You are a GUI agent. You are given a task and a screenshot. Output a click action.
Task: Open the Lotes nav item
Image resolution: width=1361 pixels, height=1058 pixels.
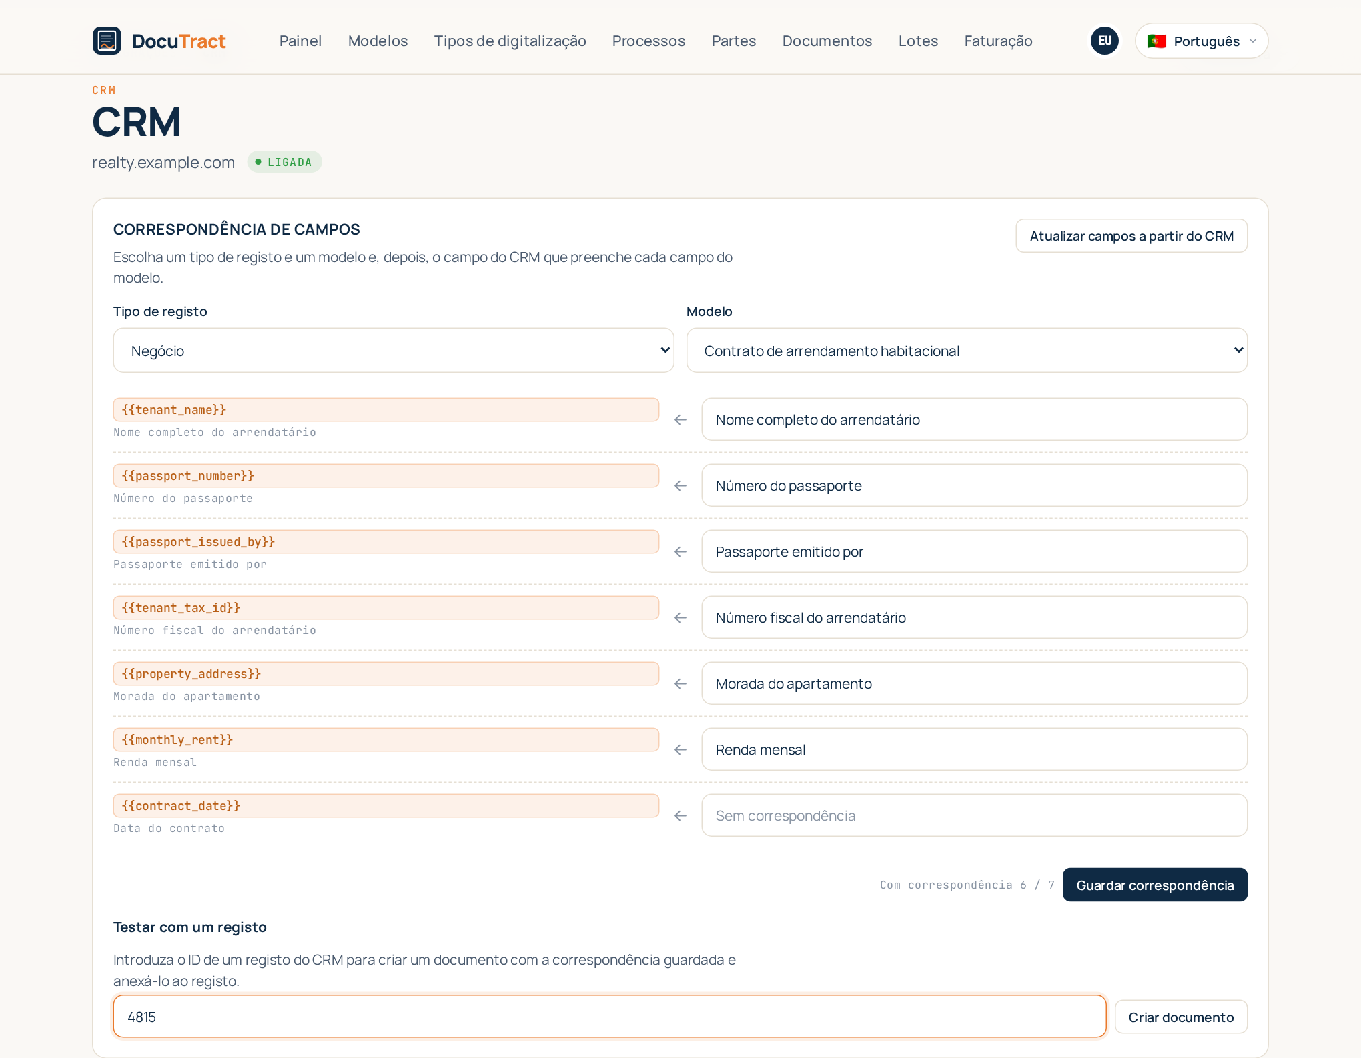click(918, 41)
